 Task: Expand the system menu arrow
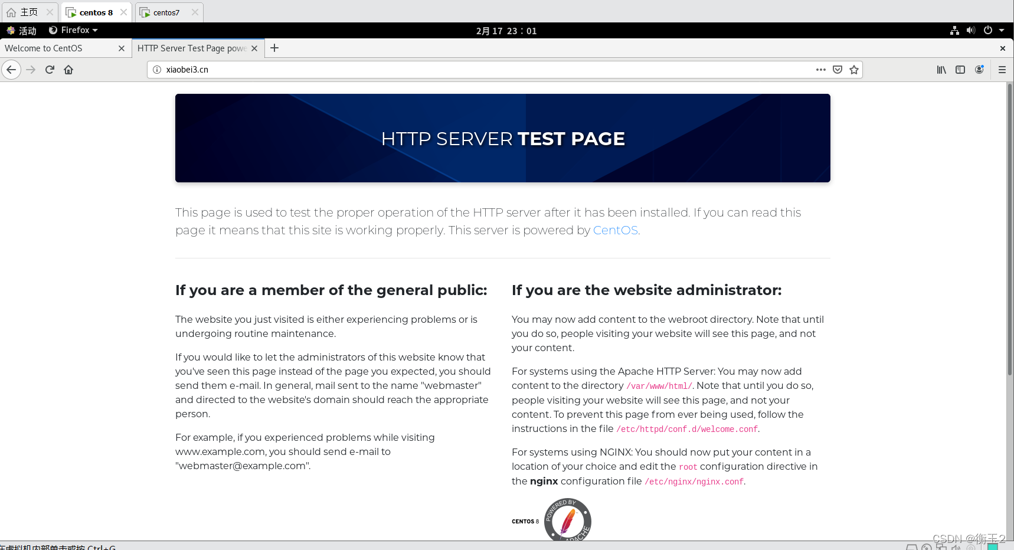point(1002,31)
